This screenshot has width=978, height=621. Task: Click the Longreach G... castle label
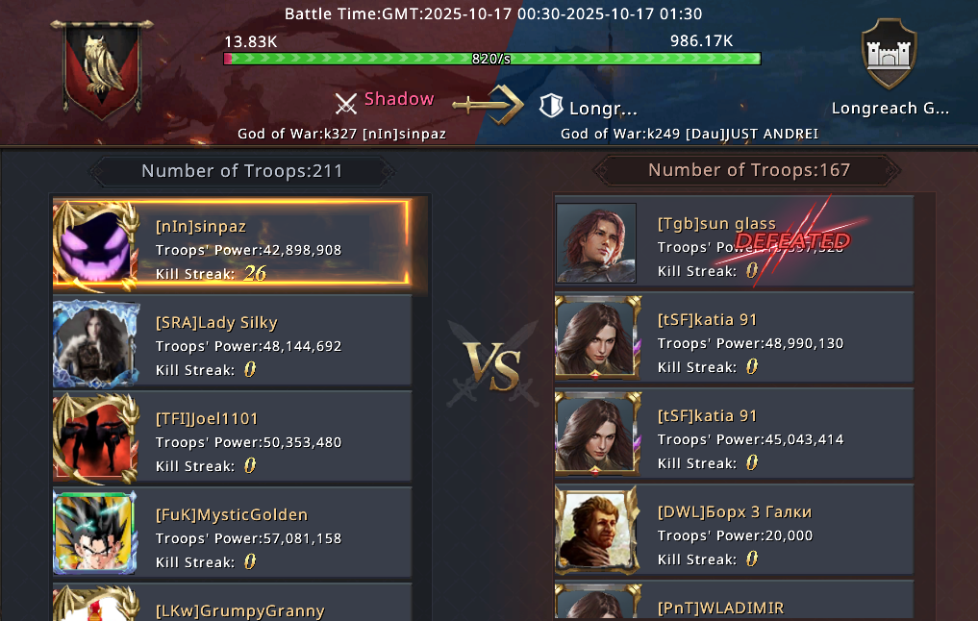[890, 109]
